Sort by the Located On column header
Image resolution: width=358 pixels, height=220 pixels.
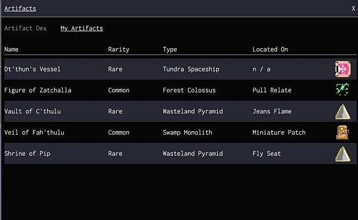click(x=270, y=49)
